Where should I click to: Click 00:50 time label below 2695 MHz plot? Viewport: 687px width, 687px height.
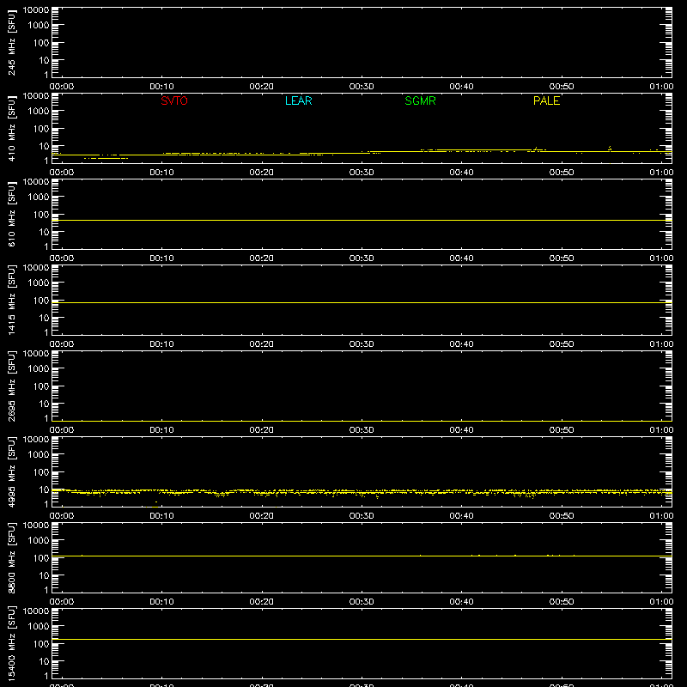click(x=562, y=430)
